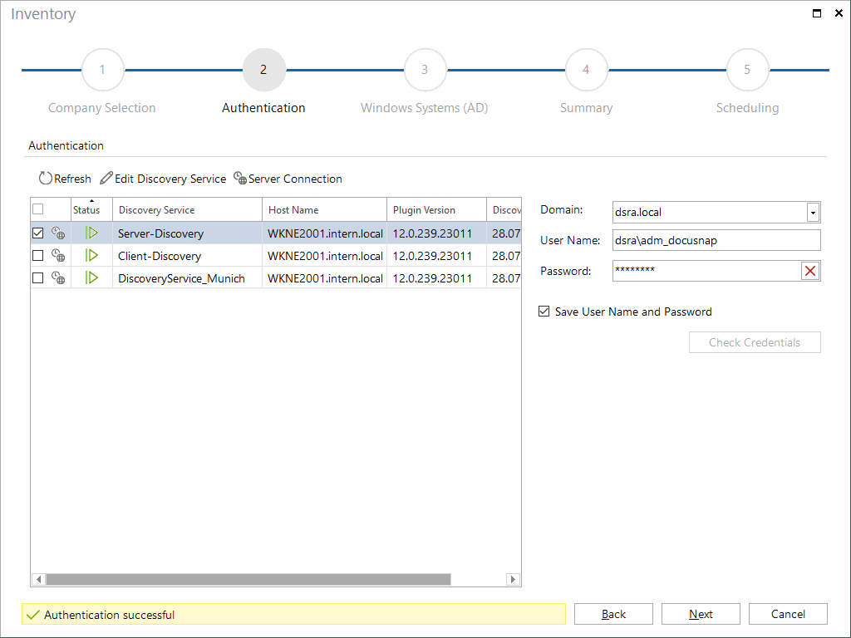
Task: Click the connection icon in Server-Discovery row
Action: (58, 233)
